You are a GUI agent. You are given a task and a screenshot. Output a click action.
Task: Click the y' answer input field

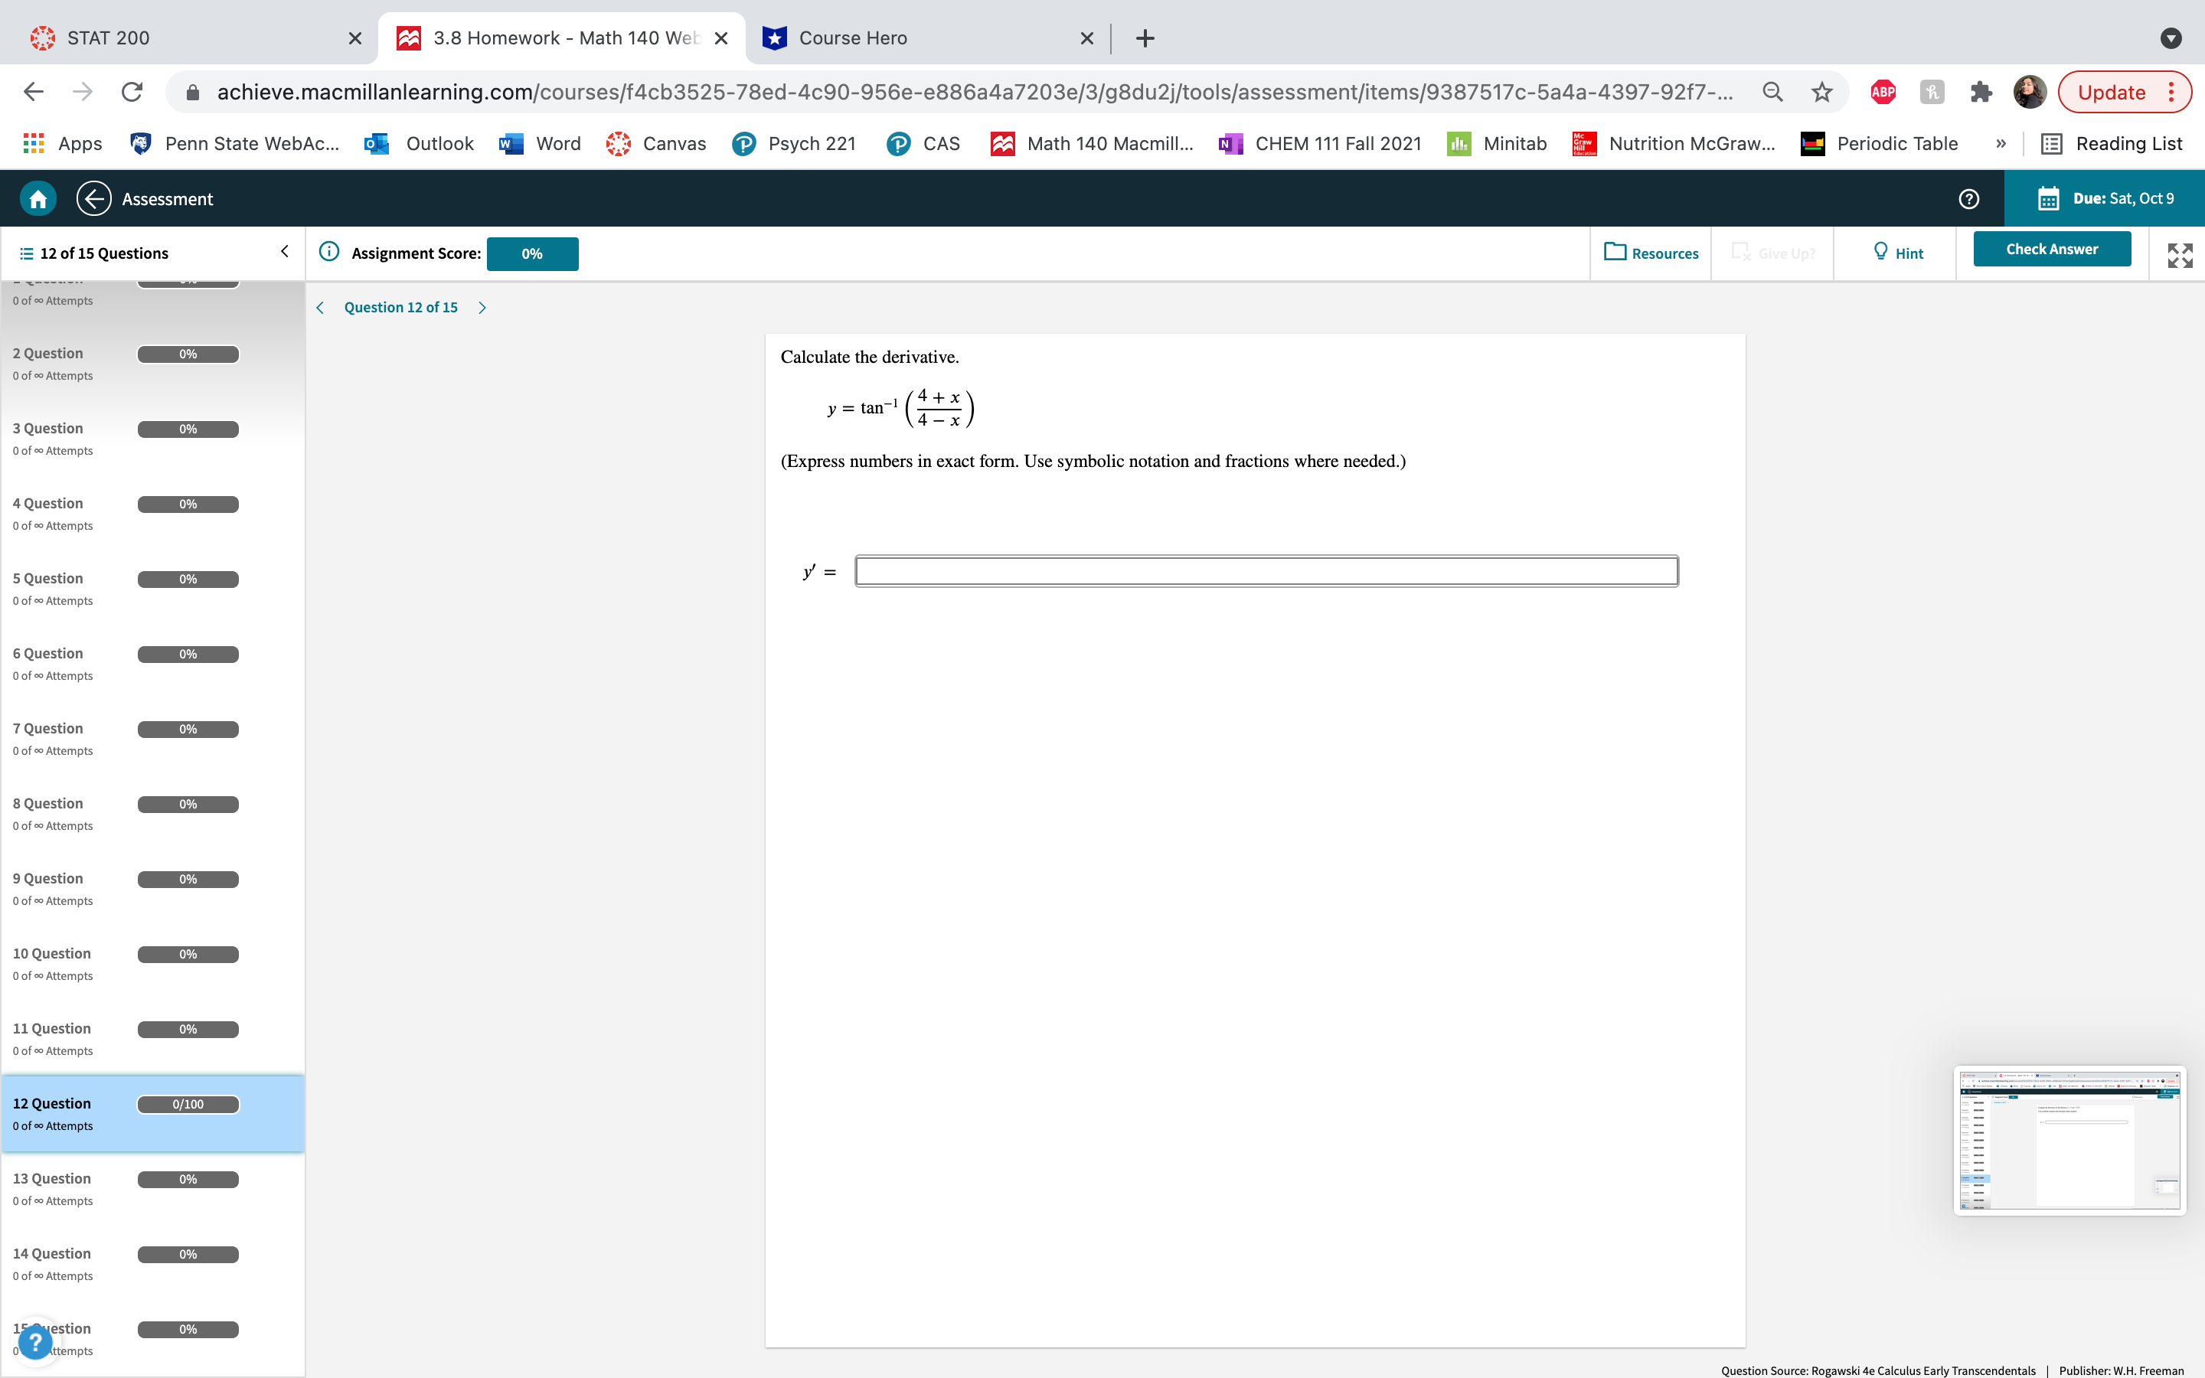click(x=1266, y=571)
